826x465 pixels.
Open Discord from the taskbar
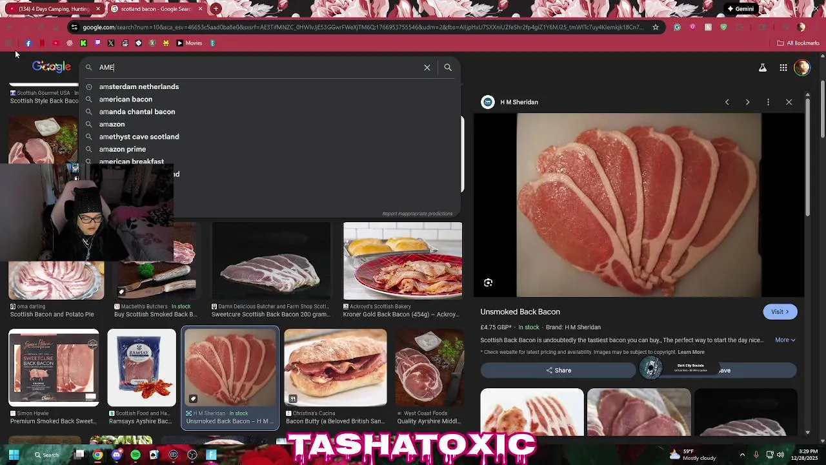click(116, 455)
